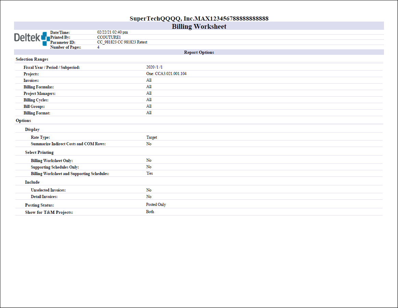The image size is (398, 308).
Task: Click the Number of Pages value 4
Action: click(x=98, y=47)
